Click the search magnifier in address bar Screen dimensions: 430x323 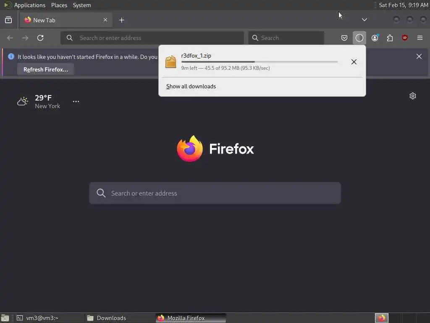70,38
